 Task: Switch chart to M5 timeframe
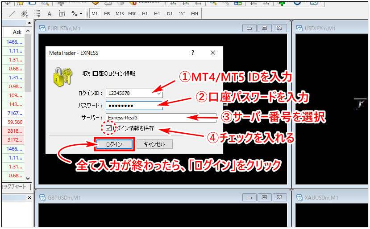click(107, 14)
